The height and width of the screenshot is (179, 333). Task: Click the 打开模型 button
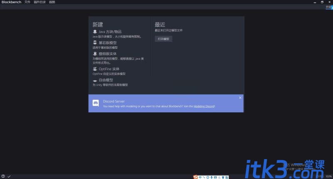tap(163, 39)
